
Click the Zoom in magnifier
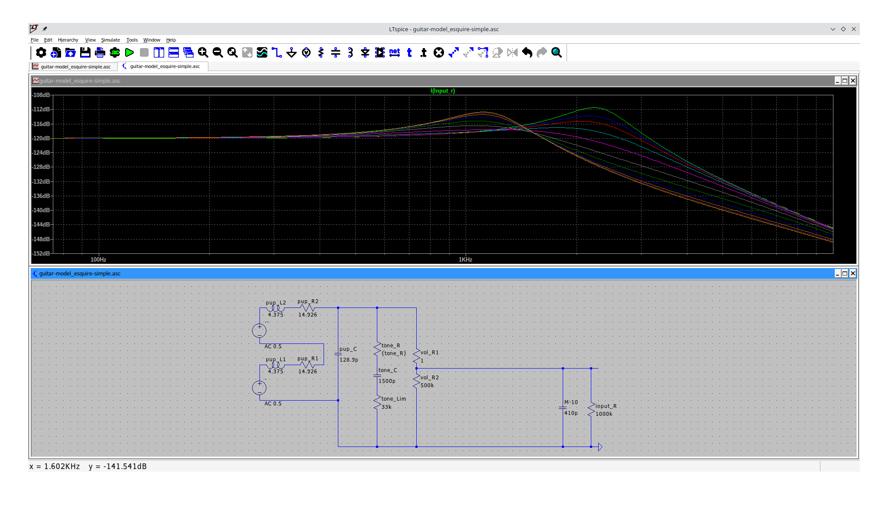point(203,52)
